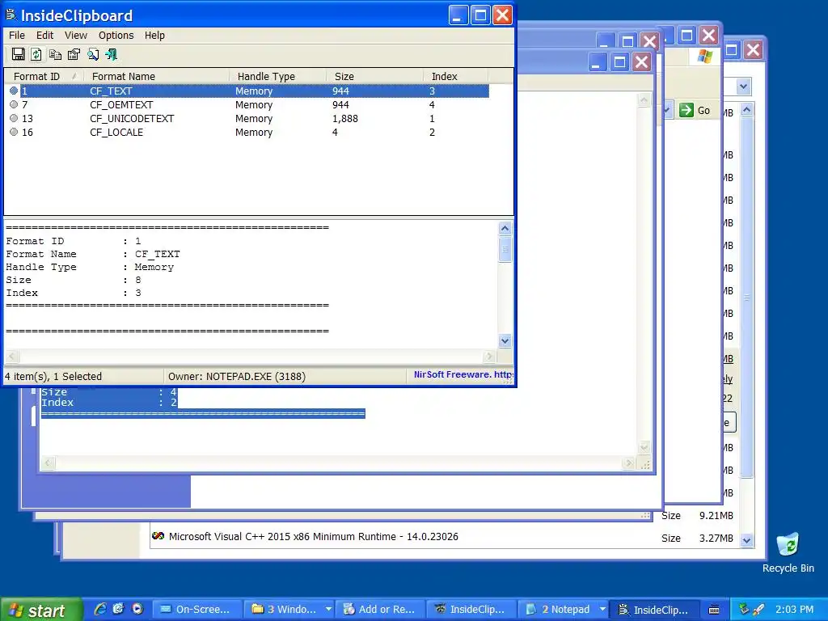The height and width of the screenshot is (621, 828).
Task: Sort by the Format ID column header
Action: pyautogui.click(x=44, y=77)
